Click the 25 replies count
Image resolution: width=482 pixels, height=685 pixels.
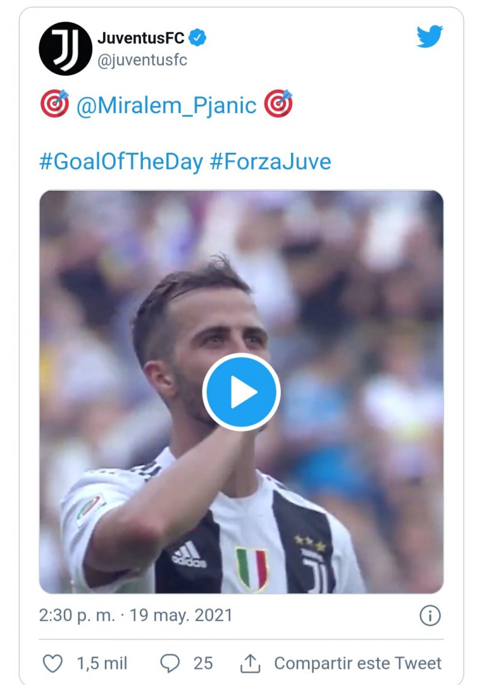(x=203, y=663)
